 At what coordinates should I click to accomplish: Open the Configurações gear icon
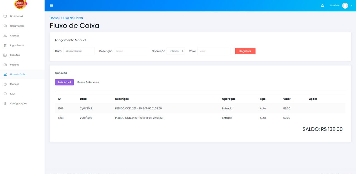tap(5, 104)
